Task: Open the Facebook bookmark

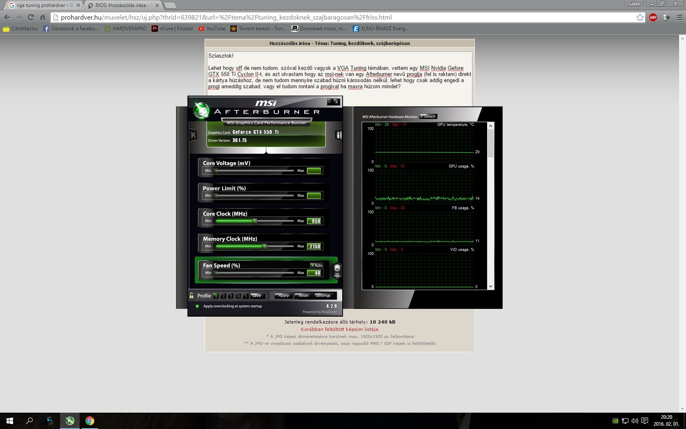Action: point(71,29)
